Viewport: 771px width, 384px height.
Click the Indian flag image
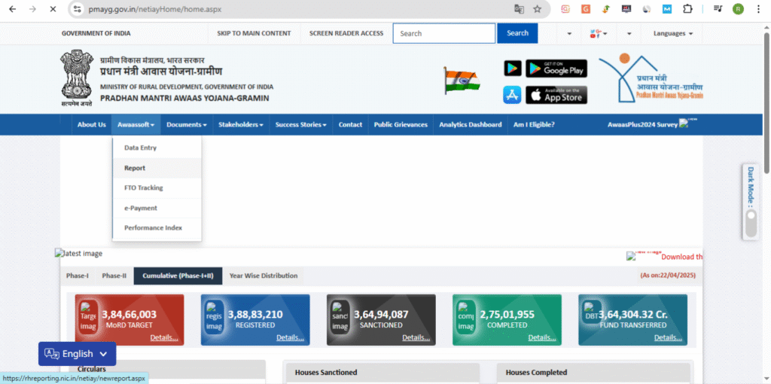tap(462, 81)
